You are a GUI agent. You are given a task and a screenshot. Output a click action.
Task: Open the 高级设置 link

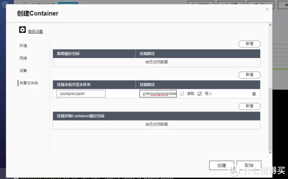coord(35,32)
